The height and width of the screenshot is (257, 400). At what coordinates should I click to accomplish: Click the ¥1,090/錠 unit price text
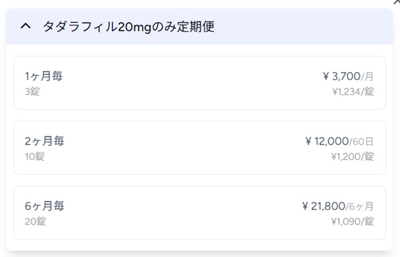coord(353,221)
